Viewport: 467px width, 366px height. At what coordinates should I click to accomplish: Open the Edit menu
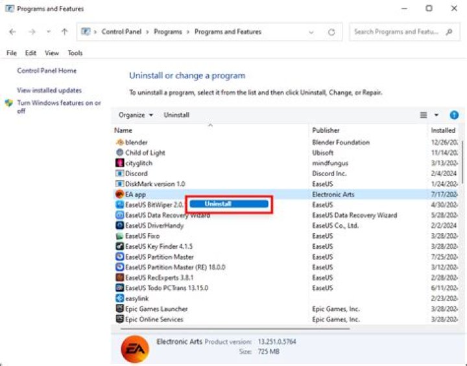pyautogui.click(x=30, y=53)
